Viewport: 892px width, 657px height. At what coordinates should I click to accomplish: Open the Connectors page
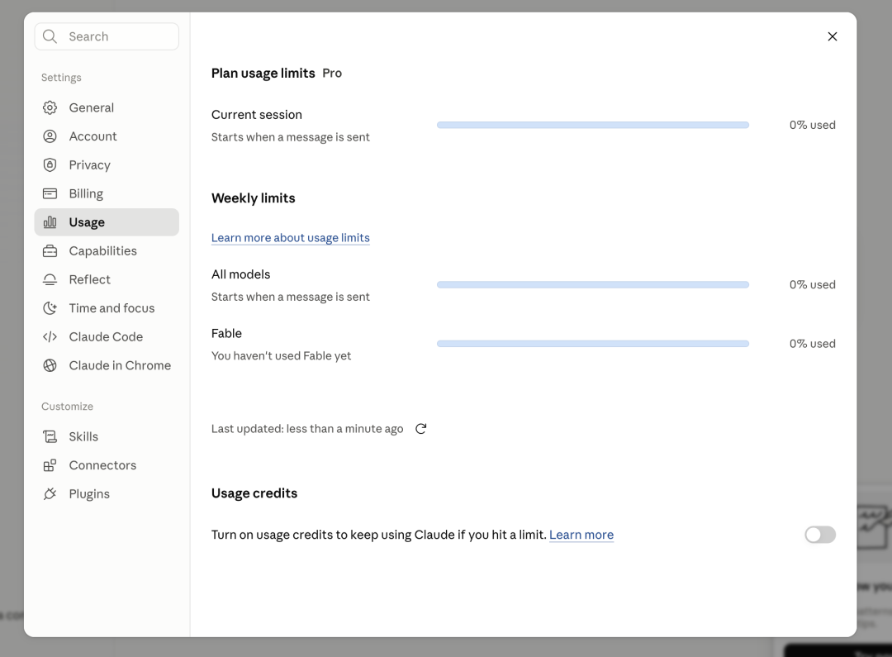(x=107, y=465)
